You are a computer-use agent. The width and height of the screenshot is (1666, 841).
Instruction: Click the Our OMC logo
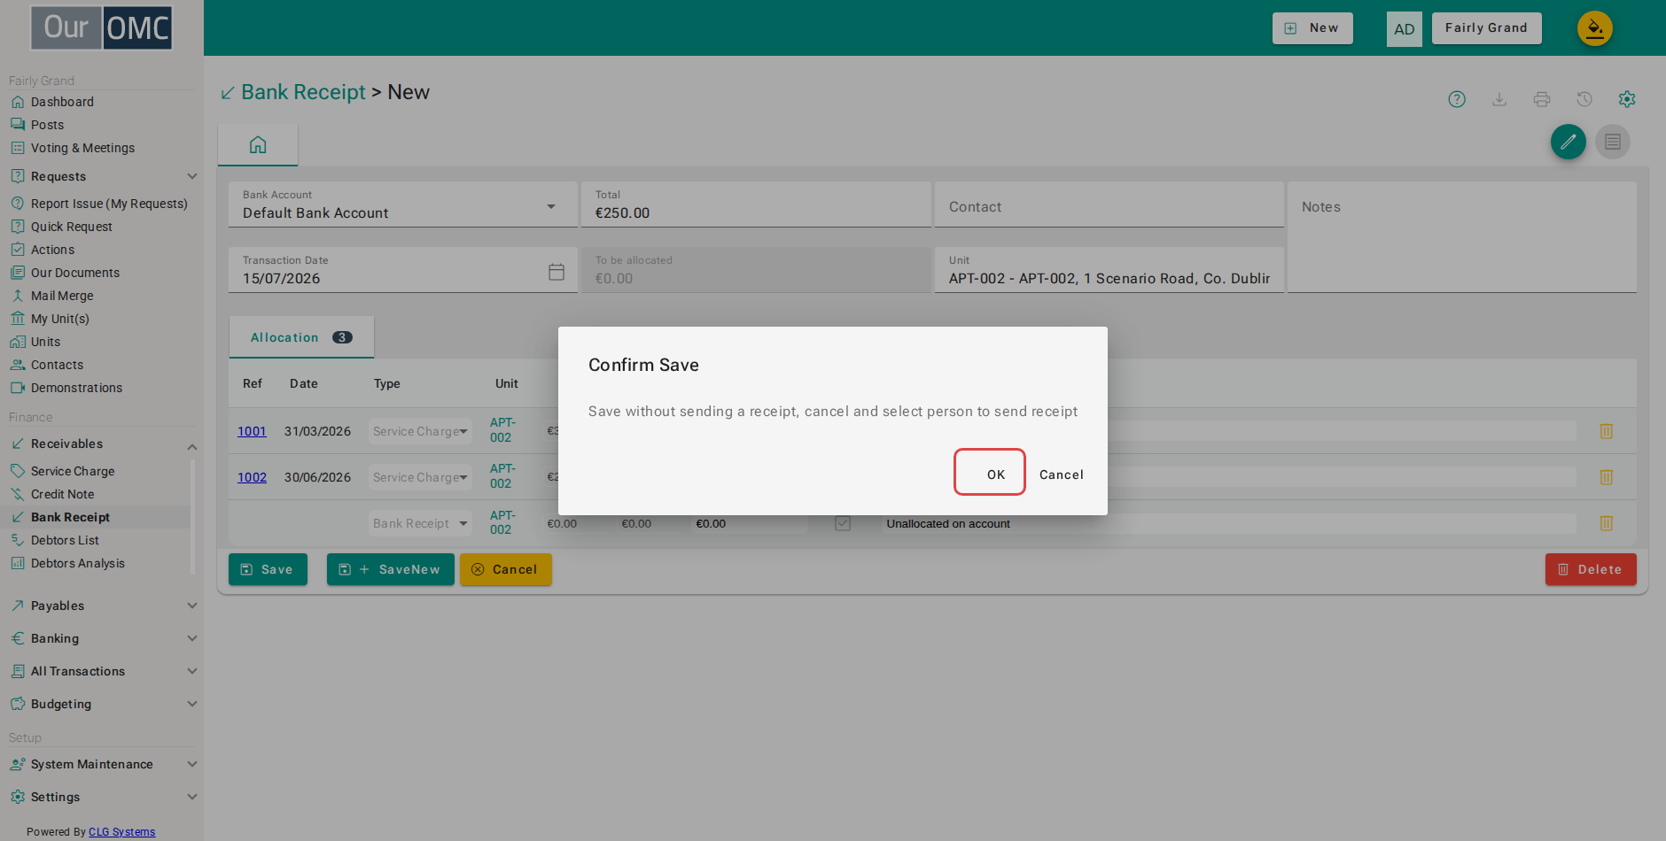[102, 28]
